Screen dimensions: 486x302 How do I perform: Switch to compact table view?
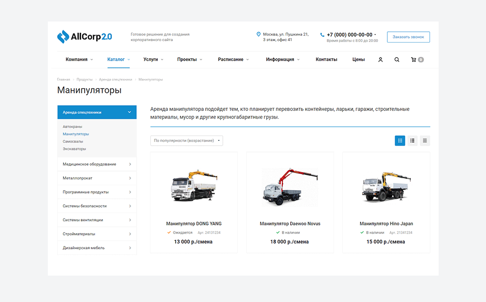point(425,141)
